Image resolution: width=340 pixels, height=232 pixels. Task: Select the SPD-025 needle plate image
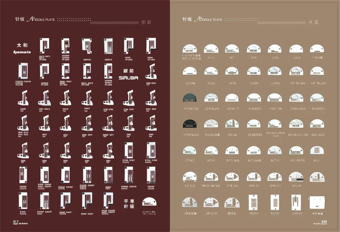(x=211, y=203)
